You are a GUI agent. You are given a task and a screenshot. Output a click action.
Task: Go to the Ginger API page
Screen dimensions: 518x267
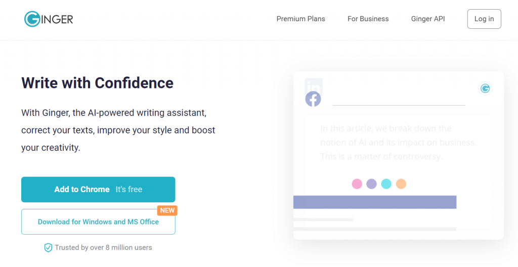point(428,19)
